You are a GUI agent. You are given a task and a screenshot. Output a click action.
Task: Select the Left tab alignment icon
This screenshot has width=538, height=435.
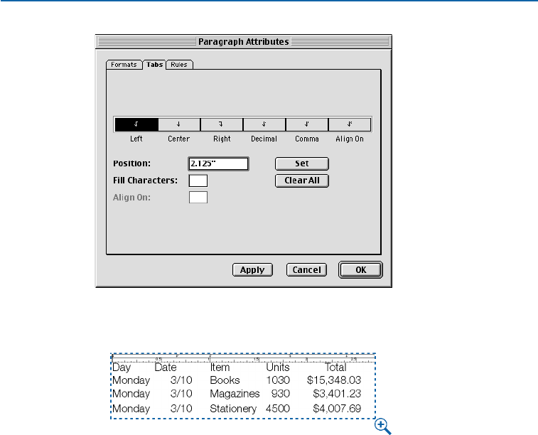point(136,124)
